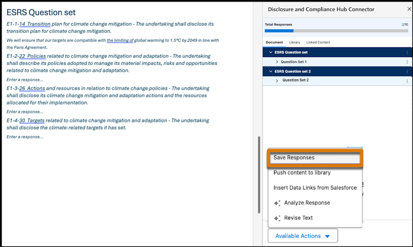
Task: Switch to the Library tab
Action: pos(294,42)
